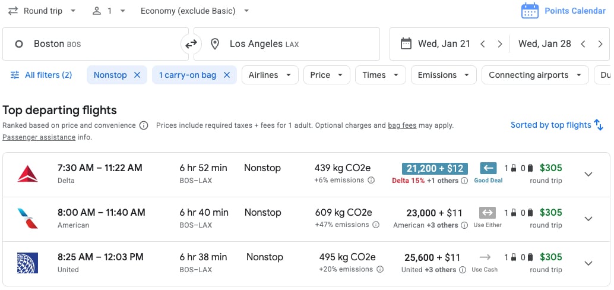Screen dimensions: 614x290
Task: Open info icon beside Delta 15% +1 others
Action: point(464,181)
